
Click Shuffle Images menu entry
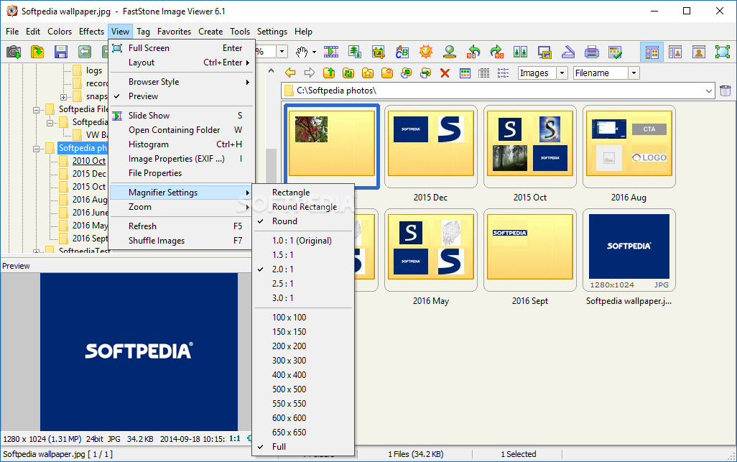pos(182,241)
